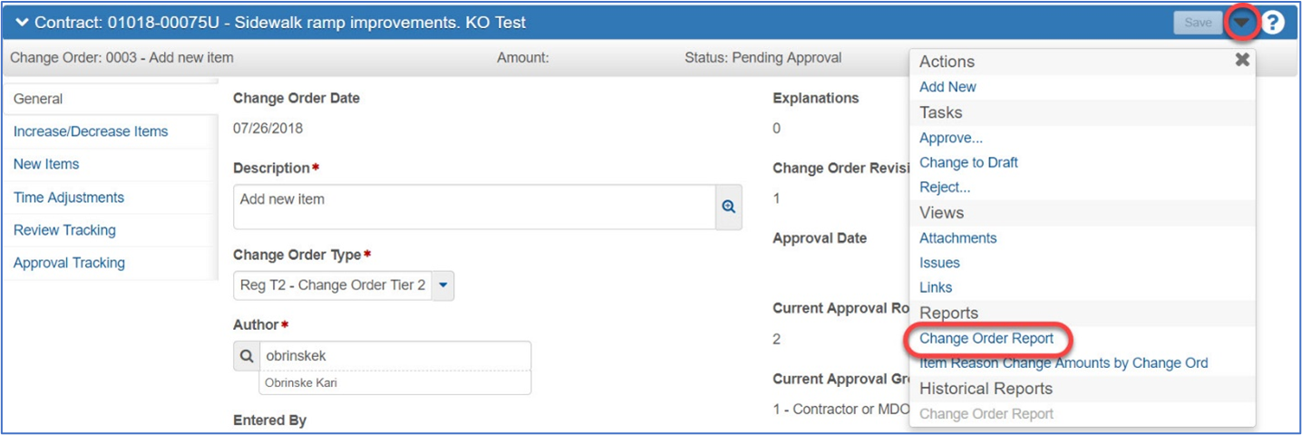Viewport: 1302px width, 435px height.
Task: Select Approve... task
Action: (x=951, y=138)
